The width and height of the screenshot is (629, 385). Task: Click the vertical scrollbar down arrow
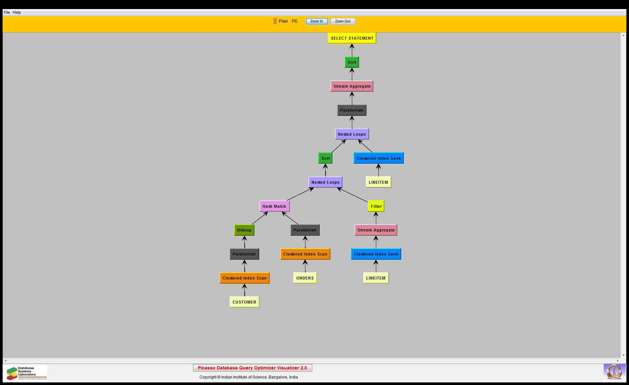[623, 355]
